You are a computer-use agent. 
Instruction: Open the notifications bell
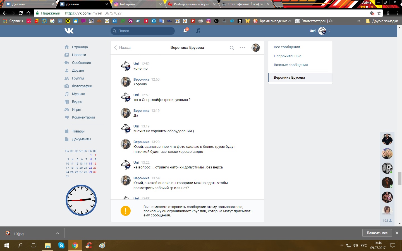(185, 31)
